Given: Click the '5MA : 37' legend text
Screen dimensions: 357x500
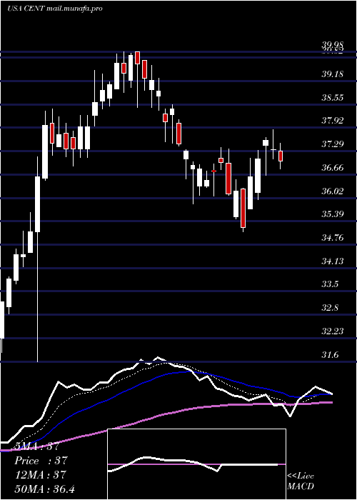Looking at the screenshot, I should [36, 446].
